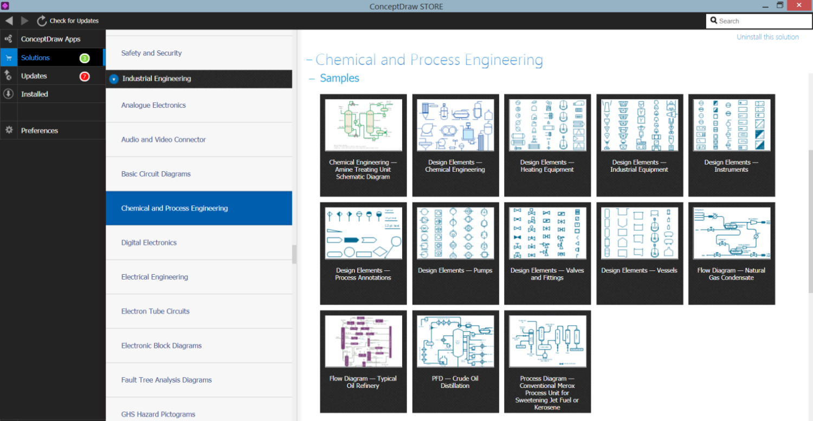Click the Updates sidebar icon
The height and width of the screenshot is (421, 813).
coord(8,76)
